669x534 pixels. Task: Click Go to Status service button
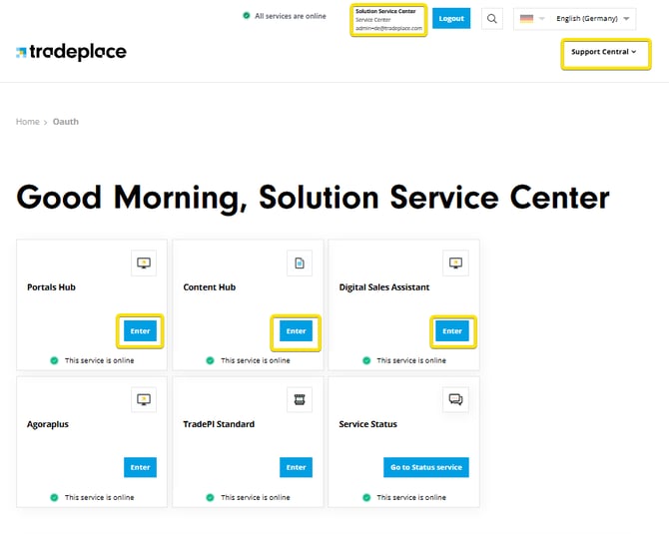425,467
